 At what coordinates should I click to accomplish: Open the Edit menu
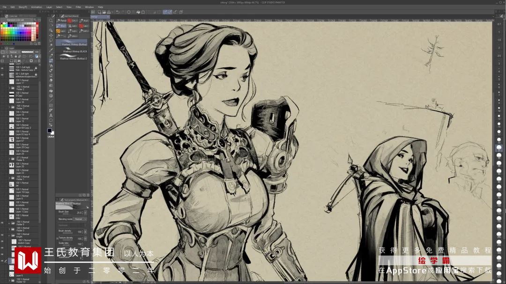pyautogui.click(x=13, y=7)
